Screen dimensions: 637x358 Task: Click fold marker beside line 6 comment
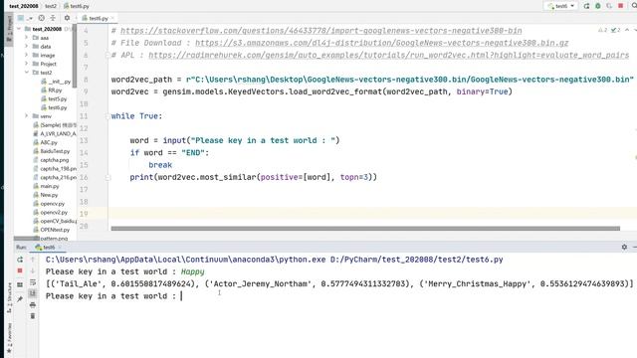[108, 55]
